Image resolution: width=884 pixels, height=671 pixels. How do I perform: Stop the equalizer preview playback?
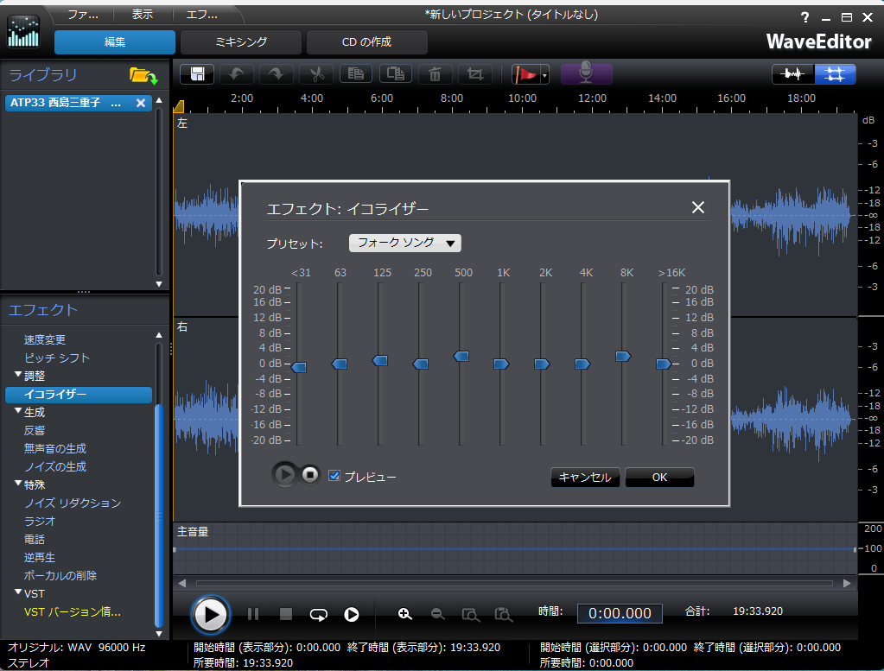(310, 475)
